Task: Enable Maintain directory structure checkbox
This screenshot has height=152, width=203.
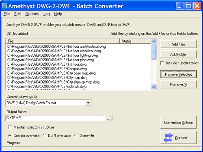Action: pyautogui.click(x=10, y=127)
